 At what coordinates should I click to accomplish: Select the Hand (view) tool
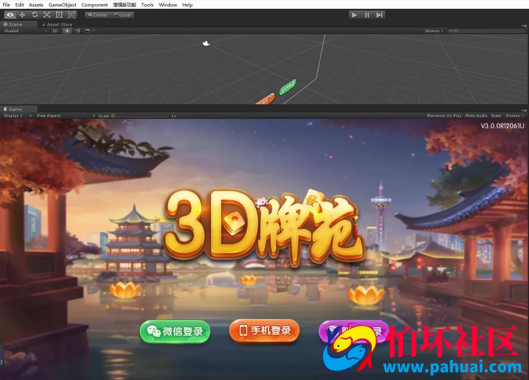point(10,15)
